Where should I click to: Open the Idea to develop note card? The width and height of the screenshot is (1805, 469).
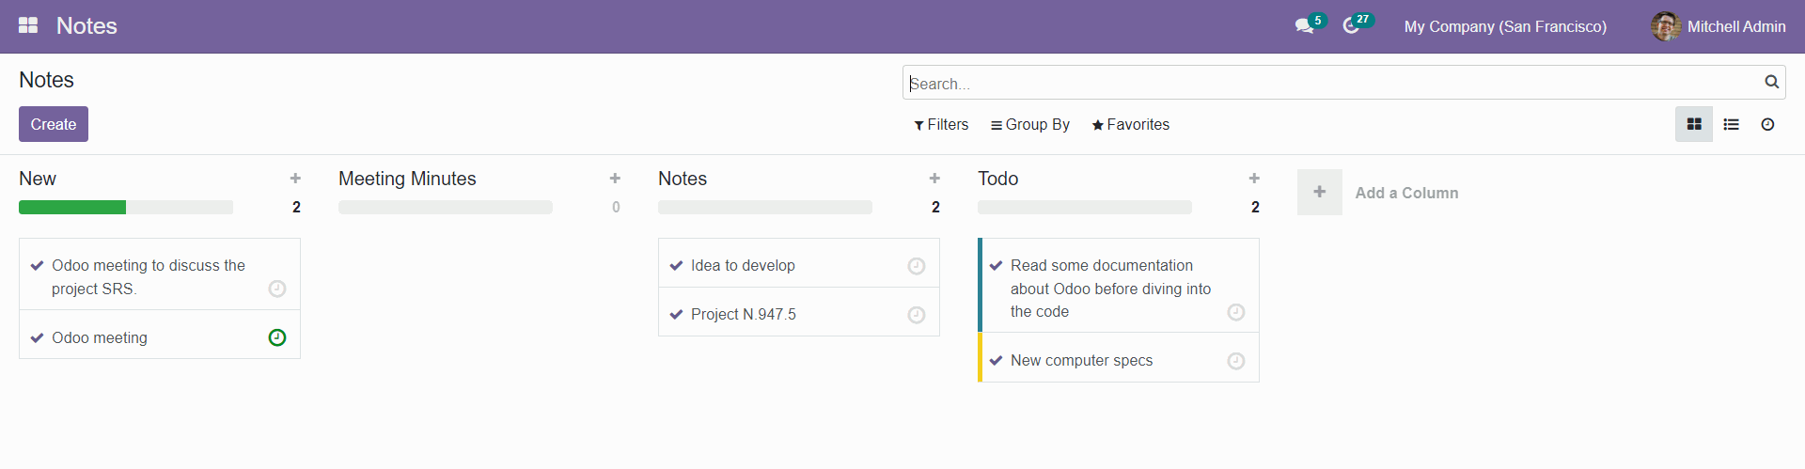799,263
